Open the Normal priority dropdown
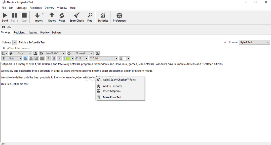The width and height of the screenshot is (271, 145). [80, 53]
